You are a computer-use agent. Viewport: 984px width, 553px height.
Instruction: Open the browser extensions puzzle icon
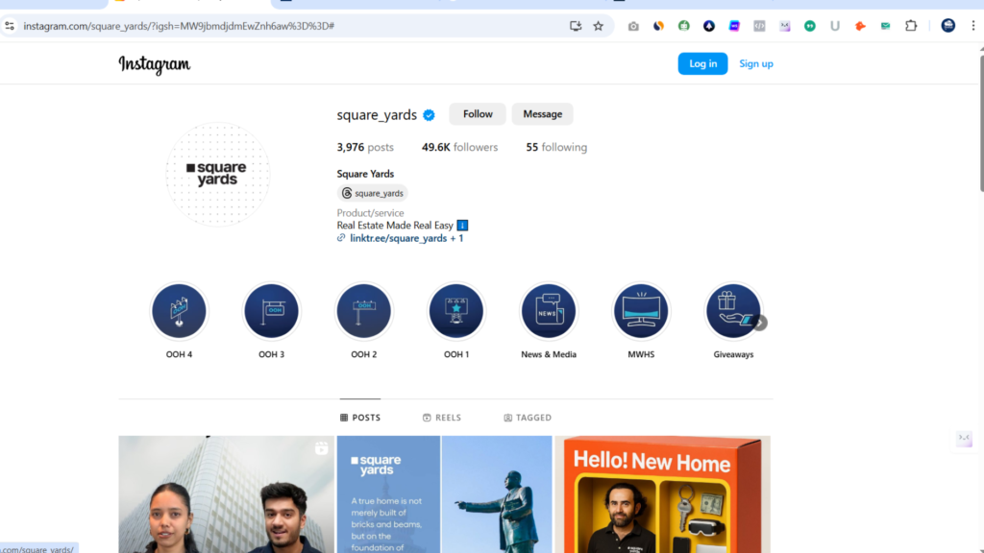click(x=911, y=26)
